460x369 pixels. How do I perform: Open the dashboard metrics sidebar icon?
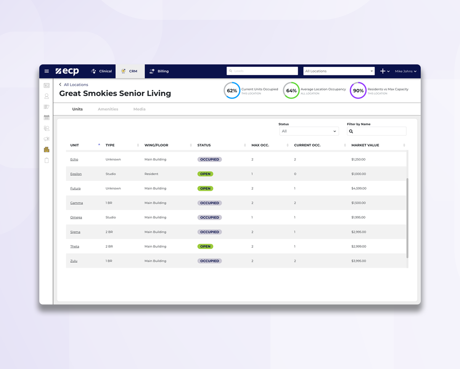pos(47,86)
